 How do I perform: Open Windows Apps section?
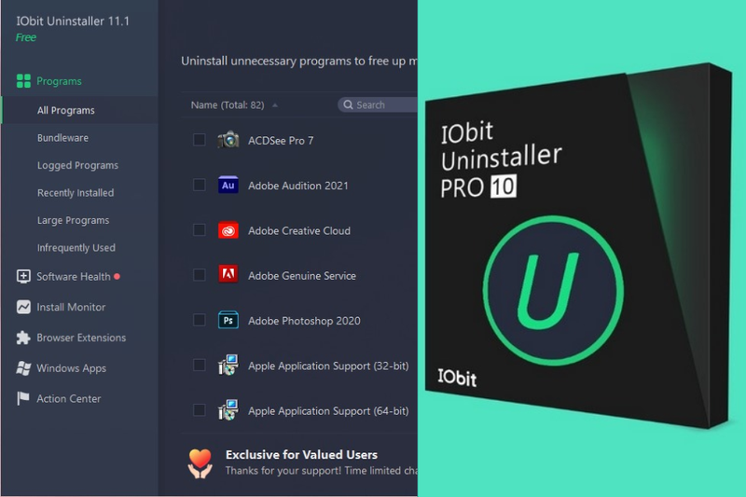point(72,368)
